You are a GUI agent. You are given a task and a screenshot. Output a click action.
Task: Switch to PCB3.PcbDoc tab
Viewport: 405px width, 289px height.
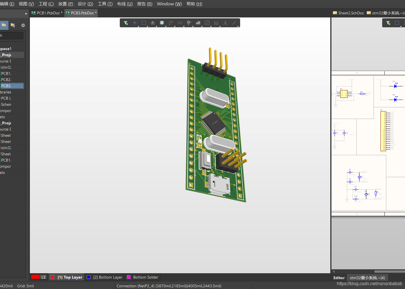(x=81, y=13)
